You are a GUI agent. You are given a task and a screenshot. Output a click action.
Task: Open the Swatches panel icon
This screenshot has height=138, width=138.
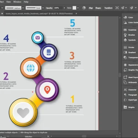click(x=125, y=30)
